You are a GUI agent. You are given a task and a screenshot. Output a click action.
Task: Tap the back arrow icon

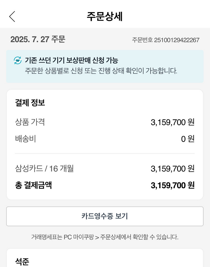12,16
